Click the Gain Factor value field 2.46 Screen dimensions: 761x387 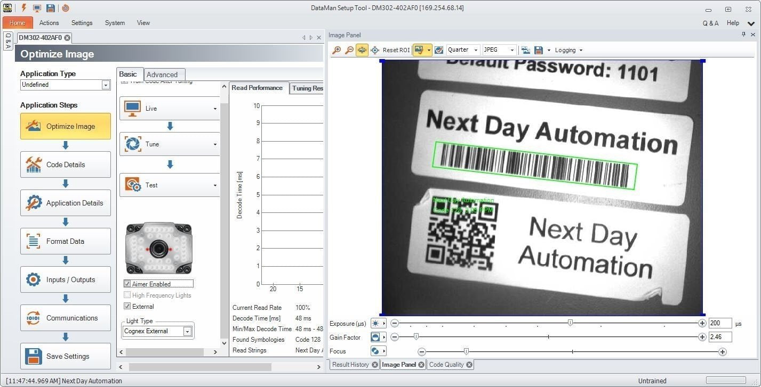click(720, 337)
